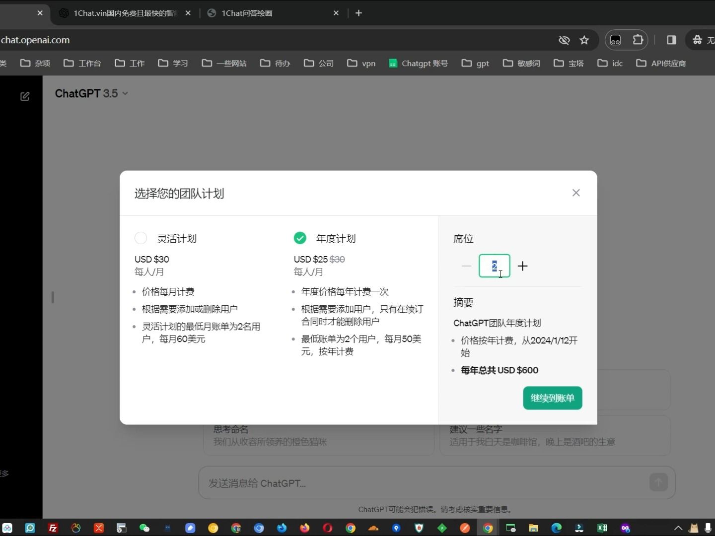
Task: Open the Thunderbird-style blue bird taskbar icon
Action: (x=282, y=528)
